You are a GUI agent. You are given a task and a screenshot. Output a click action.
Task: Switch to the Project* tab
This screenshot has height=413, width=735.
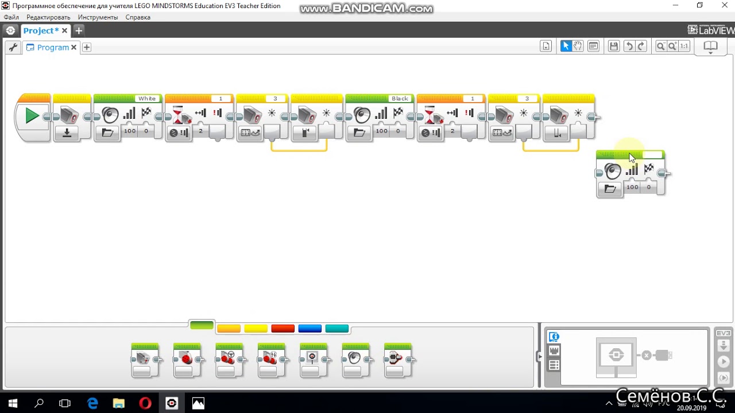[x=41, y=30]
